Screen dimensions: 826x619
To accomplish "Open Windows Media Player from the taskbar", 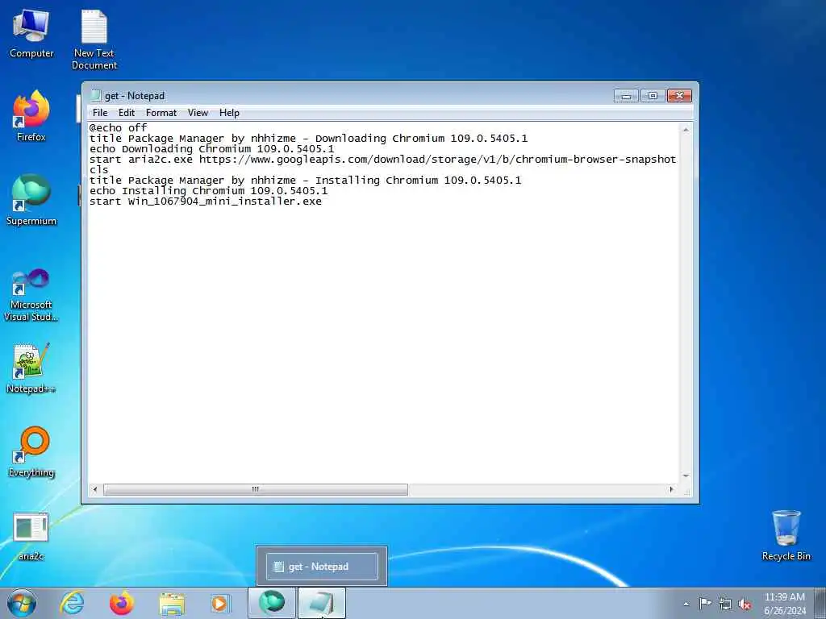I will (x=221, y=603).
